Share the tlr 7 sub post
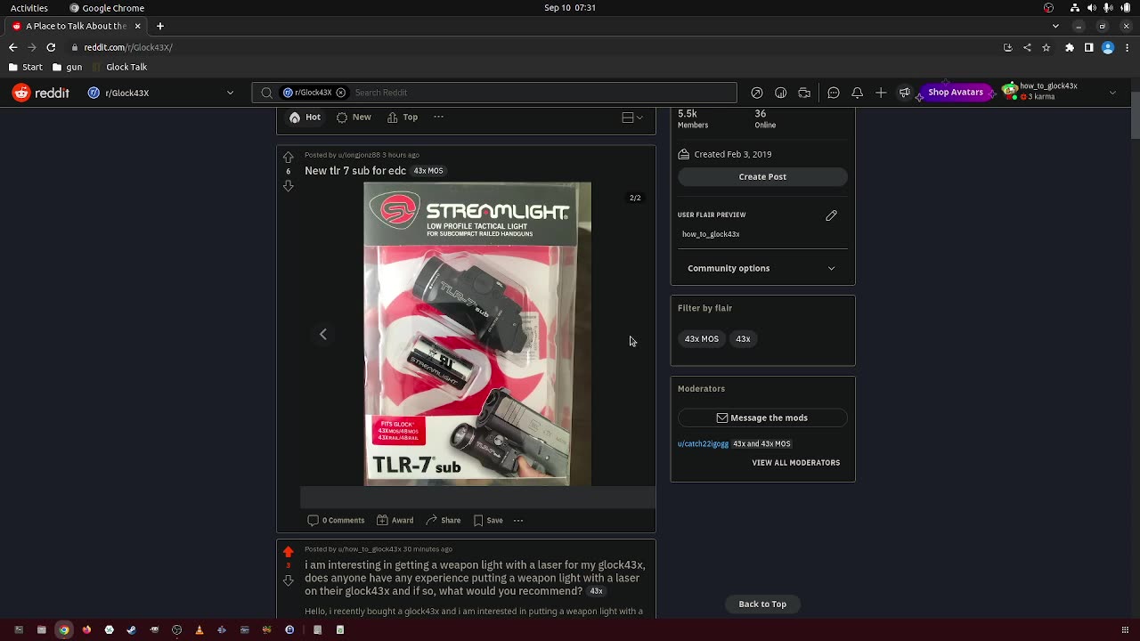Screen dimensions: 1140x641 (443, 521)
